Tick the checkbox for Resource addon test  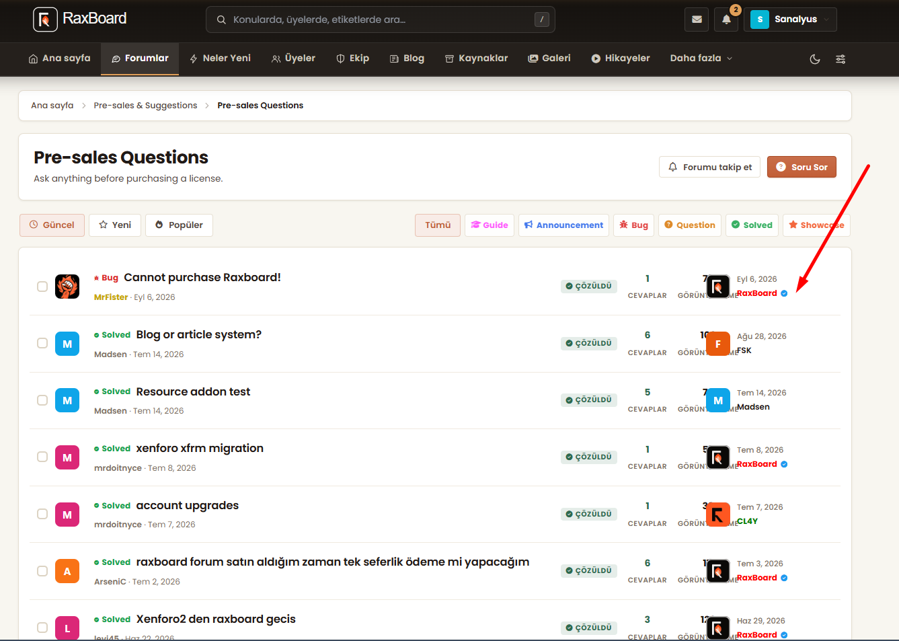click(x=42, y=400)
